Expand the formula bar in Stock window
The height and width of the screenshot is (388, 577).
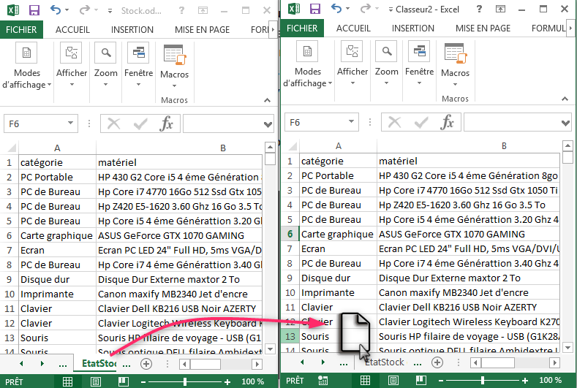click(268, 125)
